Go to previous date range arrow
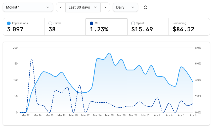The image size is (212, 129). point(61,7)
